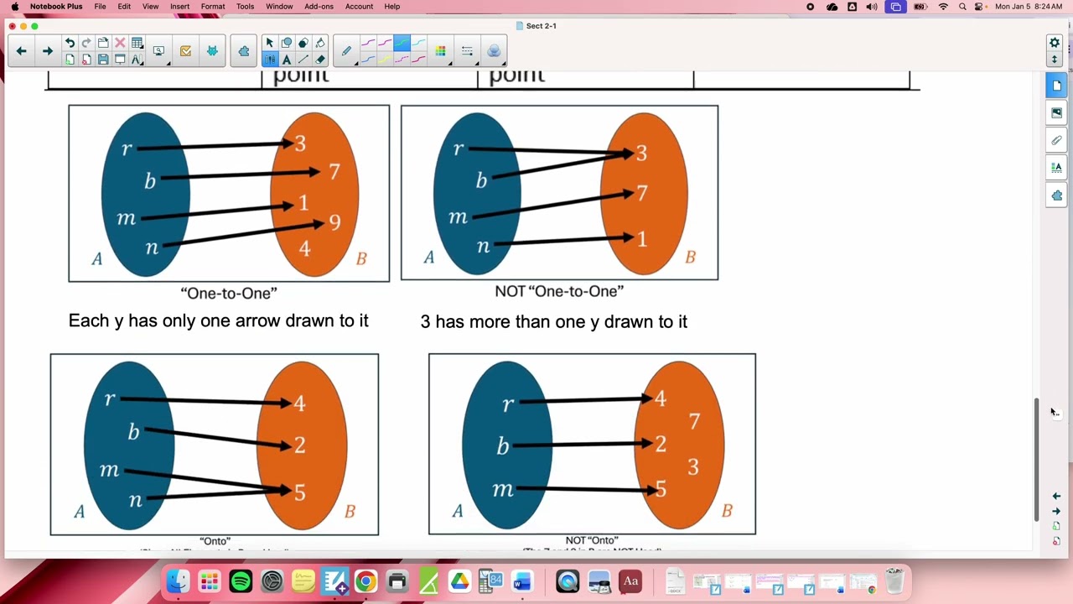The width and height of the screenshot is (1073, 604).
Task: Open the screen capture/display dropdown
Action: 159,51
